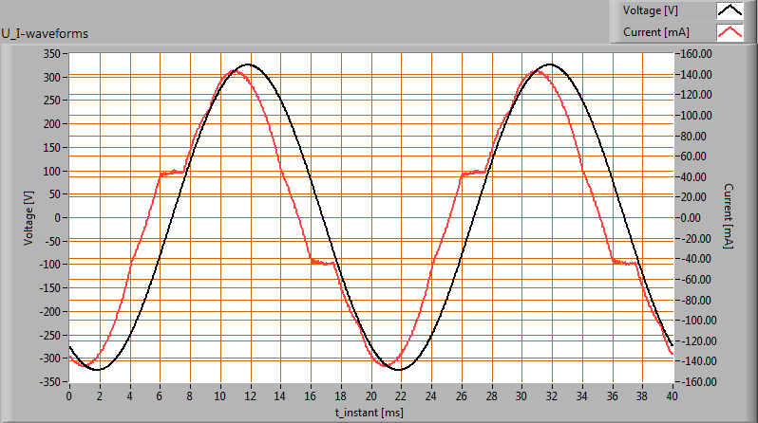Select the Current [mA] legend label
The height and width of the screenshot is (423, 758).
[x=654, y=32]
